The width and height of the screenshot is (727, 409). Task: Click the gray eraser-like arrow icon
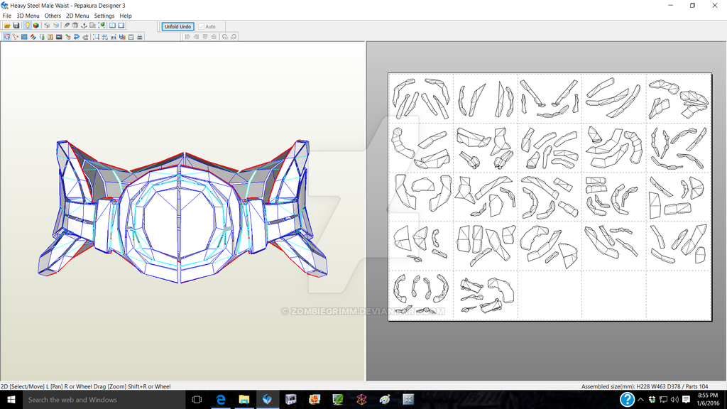click(85, 37)
